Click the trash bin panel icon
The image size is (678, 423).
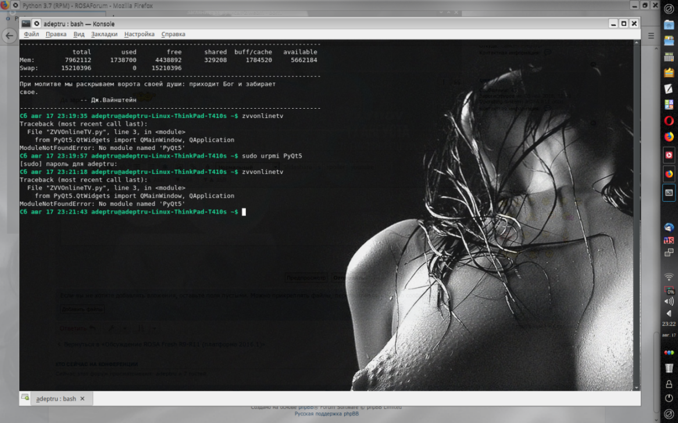click(x=669, y=367)
